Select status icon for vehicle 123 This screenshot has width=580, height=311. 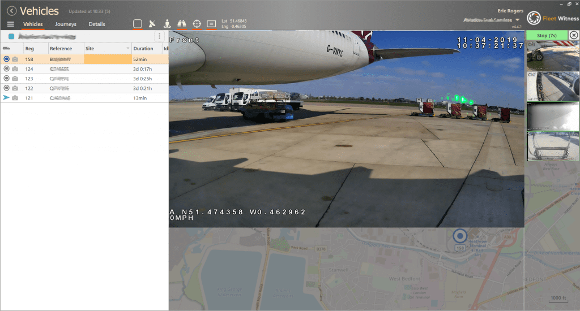[x=6, y=78]
